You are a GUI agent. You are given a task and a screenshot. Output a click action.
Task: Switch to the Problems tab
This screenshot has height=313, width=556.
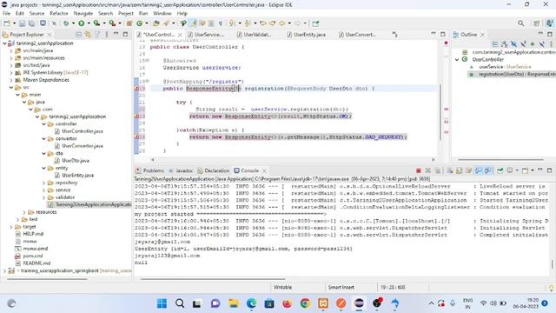(x=150, y=170)
